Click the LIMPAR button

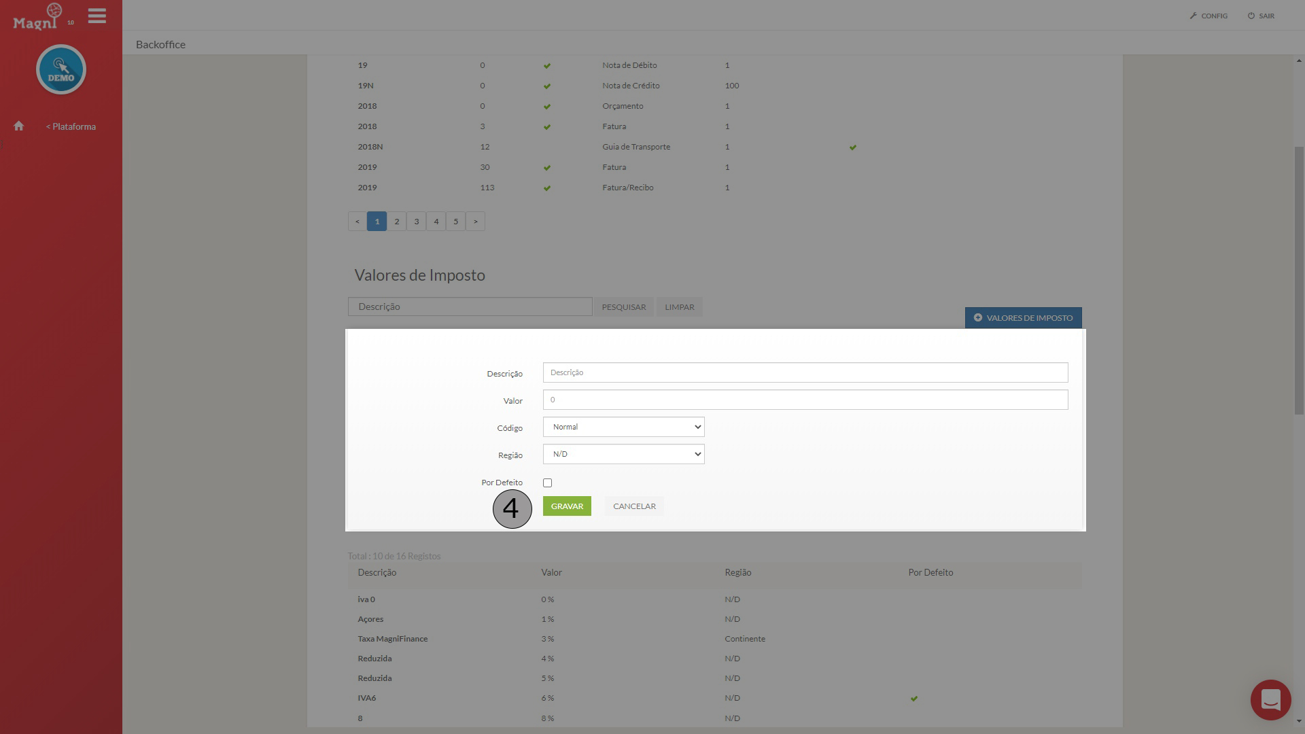click(x=679, y=307)
